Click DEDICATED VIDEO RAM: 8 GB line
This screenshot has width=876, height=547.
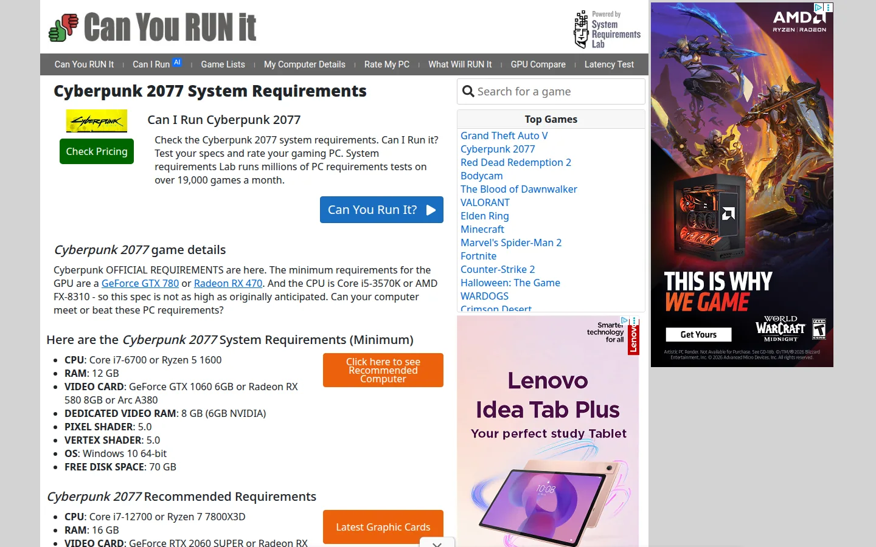165,413
